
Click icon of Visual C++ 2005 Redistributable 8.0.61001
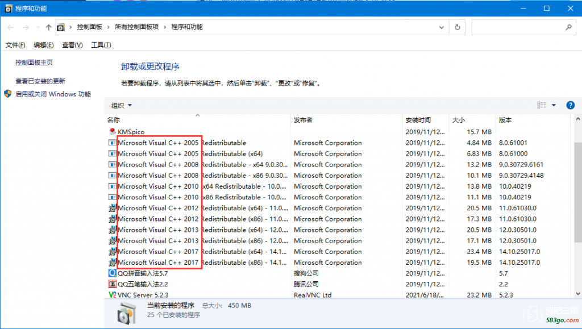pyautogui.click(x=112, y=143)
